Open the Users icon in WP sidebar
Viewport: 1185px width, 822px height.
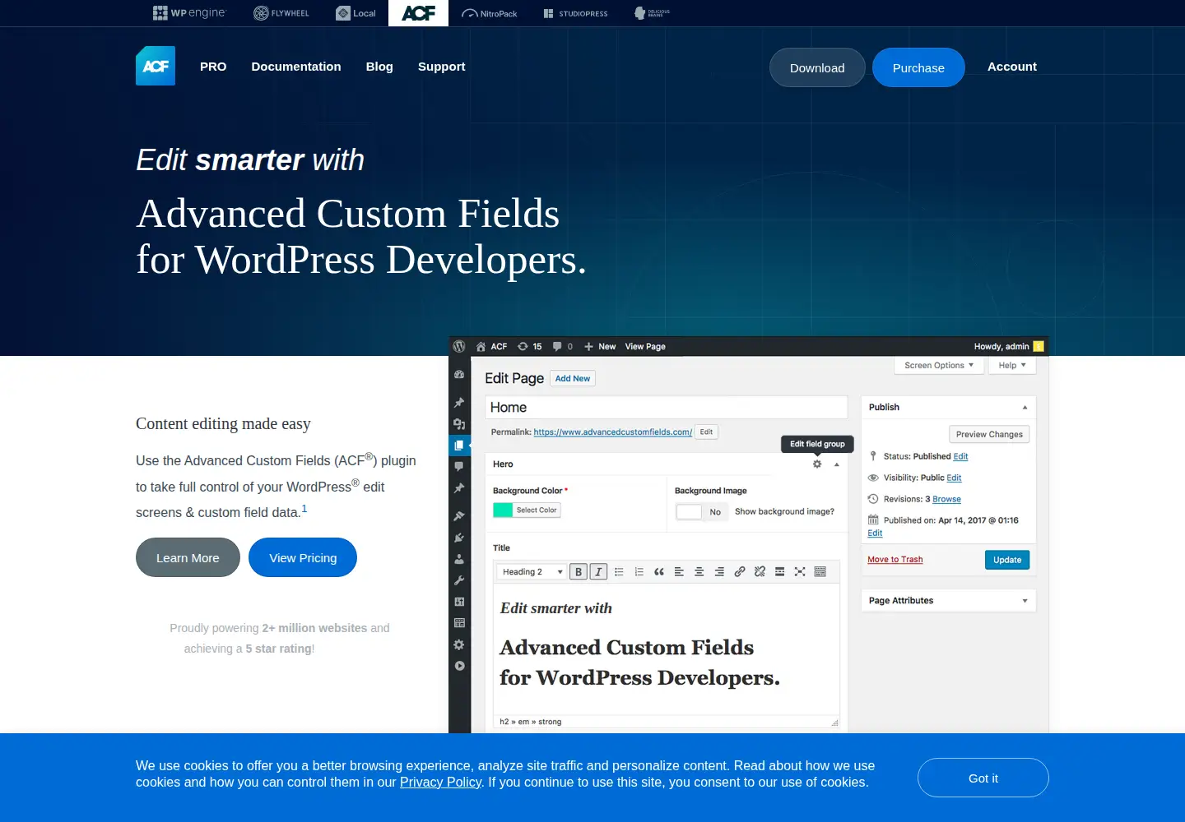click(459, 559)
